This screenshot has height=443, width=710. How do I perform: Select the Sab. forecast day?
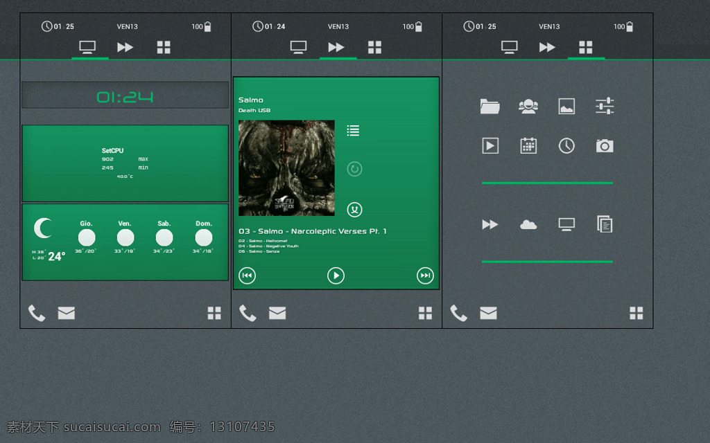[164, 237]
